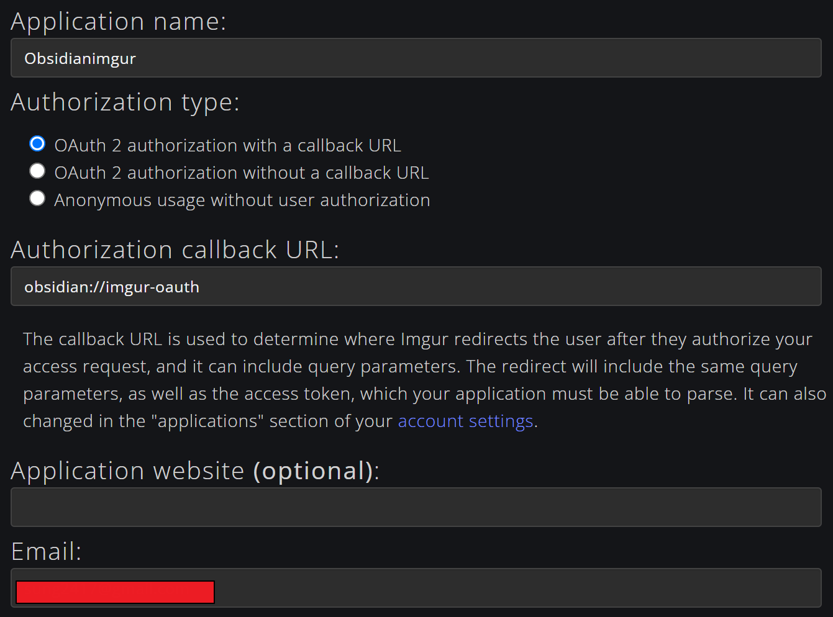Image resolution: width=833 pixels, height=617 pixels.
Task: Click the callback URL description paragraph
Action: [425, 380]
